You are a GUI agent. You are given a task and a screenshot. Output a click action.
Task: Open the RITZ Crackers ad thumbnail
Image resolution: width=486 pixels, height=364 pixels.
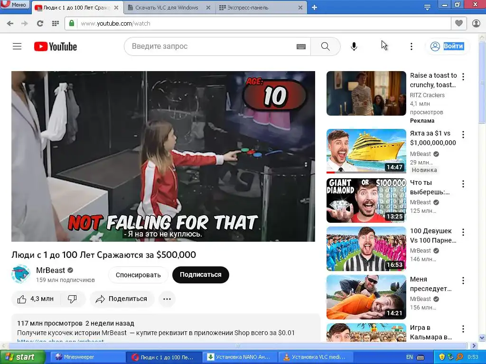click(x=366, y=93)
